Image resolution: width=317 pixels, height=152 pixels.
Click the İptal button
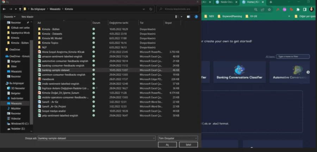tap(188, 145)
